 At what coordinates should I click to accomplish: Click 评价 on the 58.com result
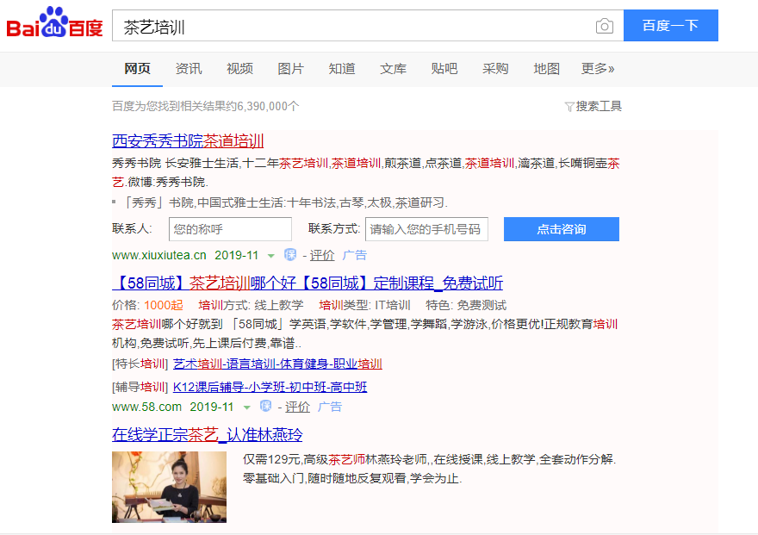297,407
